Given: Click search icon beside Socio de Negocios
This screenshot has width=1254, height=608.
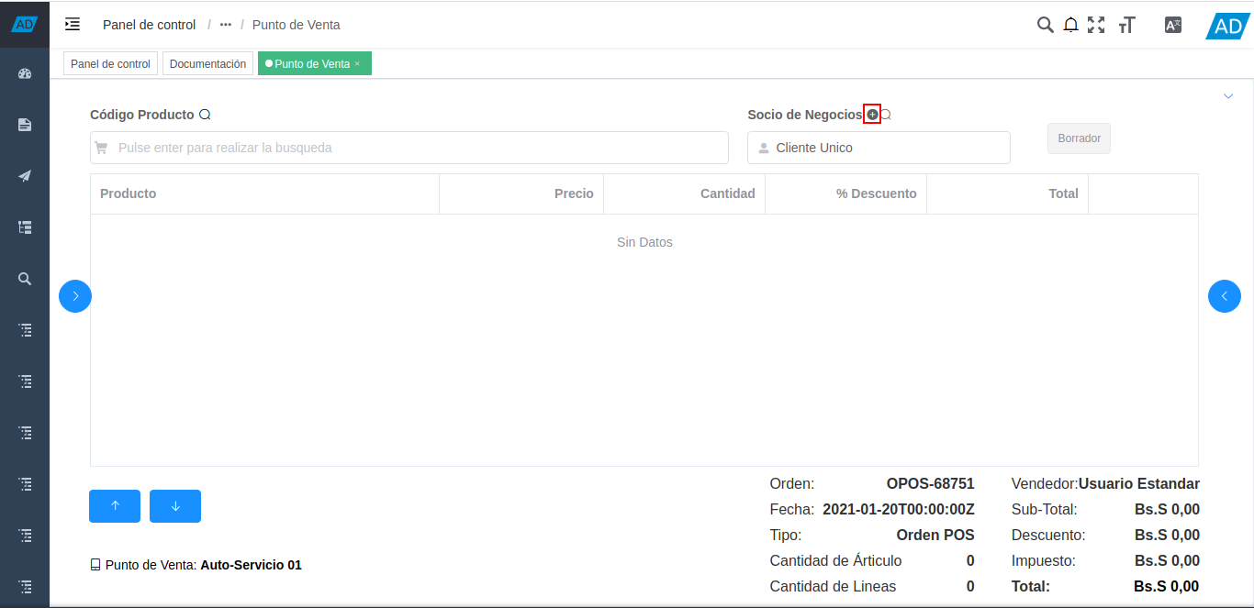Looking at the screenshot, I should [x=886, y=115].
